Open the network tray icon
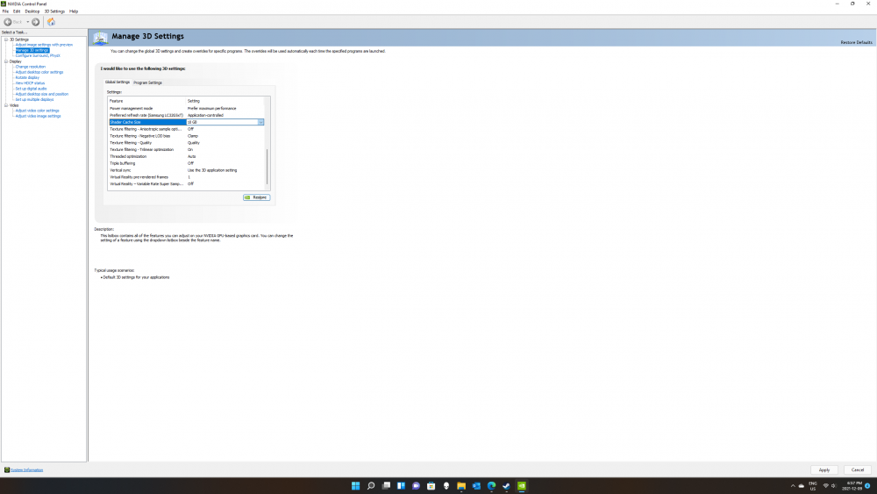The width and height of the screenshot is (877, 494). (x=825, y=485)
